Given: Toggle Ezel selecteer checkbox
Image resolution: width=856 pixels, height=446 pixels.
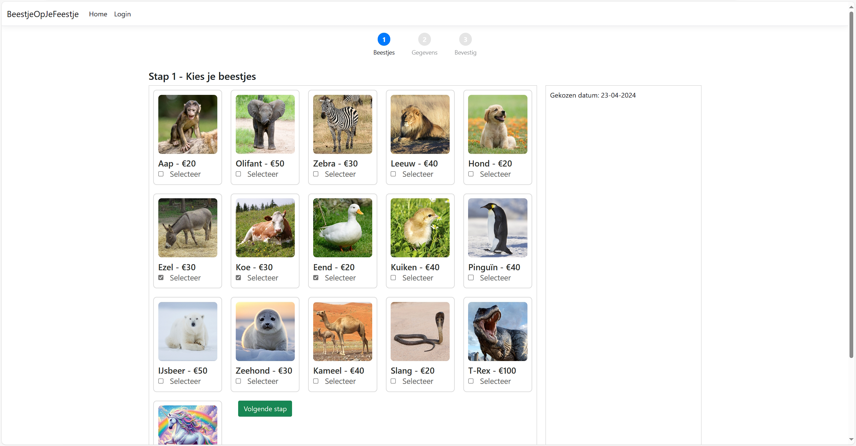Looking at the screenshot, I should click(x=160, y=277).
